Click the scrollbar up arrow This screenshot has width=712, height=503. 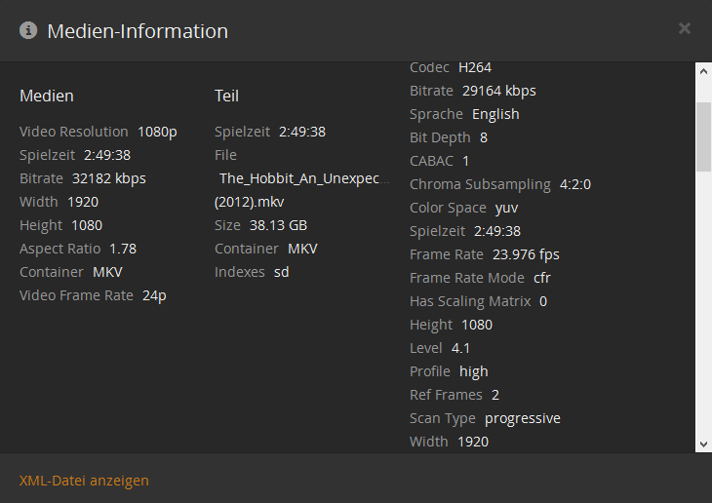click(703, 70)
